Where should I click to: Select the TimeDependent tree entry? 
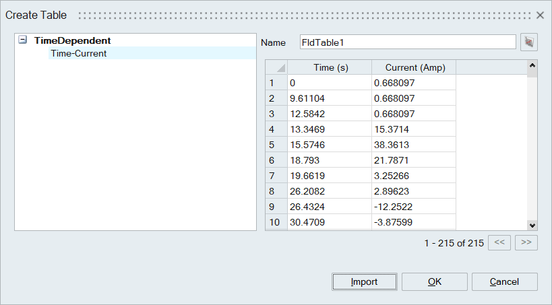72,40
